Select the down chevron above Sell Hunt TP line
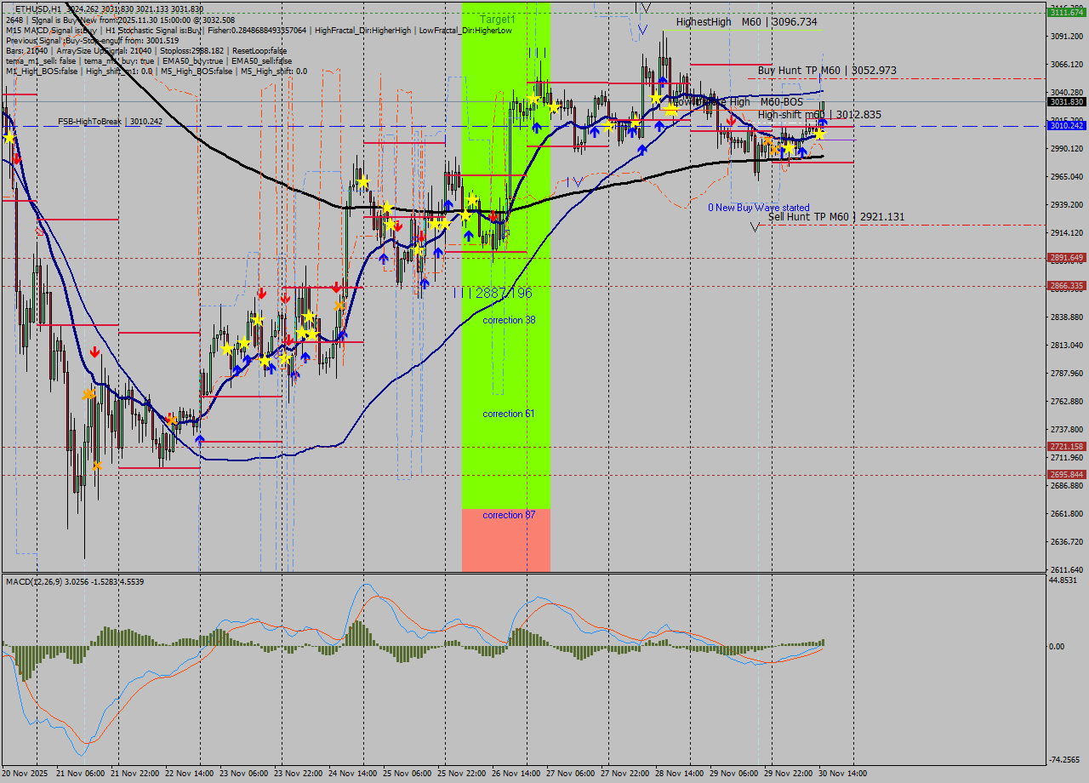Viewport: 1089px width, 783px height. click(754, 228)
